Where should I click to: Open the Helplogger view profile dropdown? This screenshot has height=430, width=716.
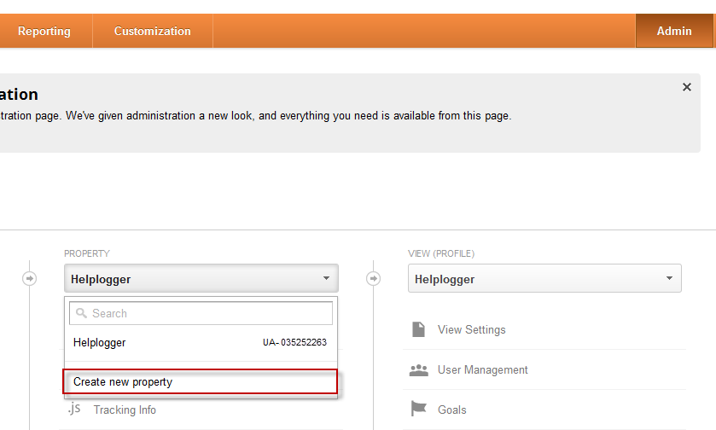tap(544, 278)
